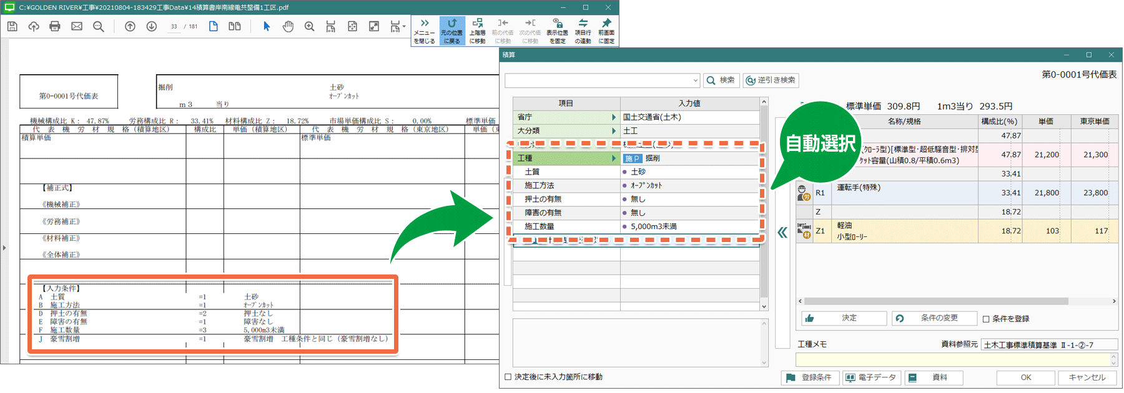
Task: Check the 条件を登録 checkbox
Action: pyautogui.click(x=986, y=319)
